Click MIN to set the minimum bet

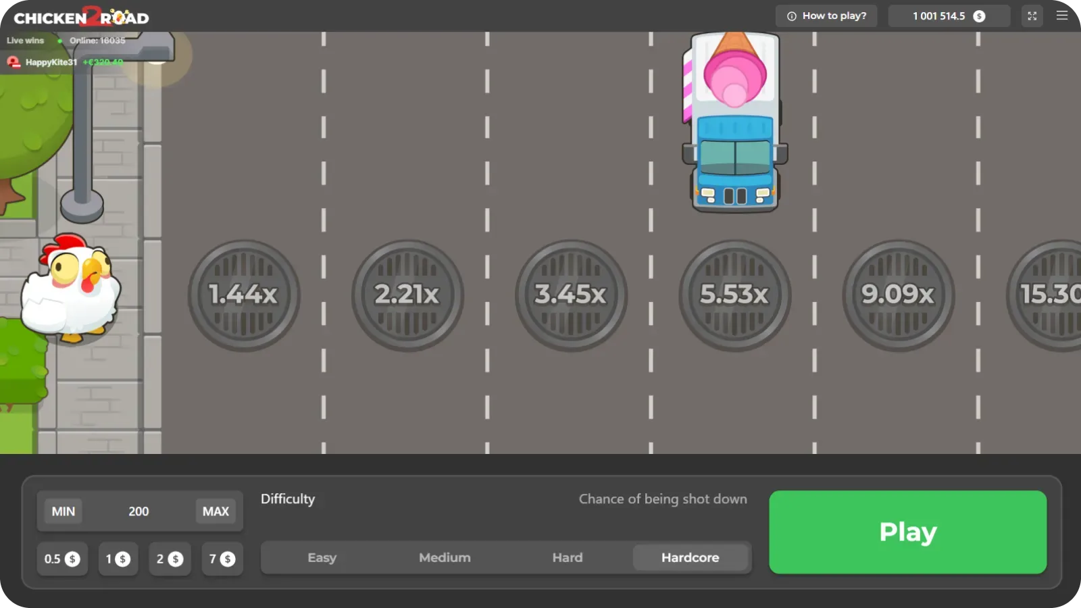pyautogui.click(x=61, y=511)
